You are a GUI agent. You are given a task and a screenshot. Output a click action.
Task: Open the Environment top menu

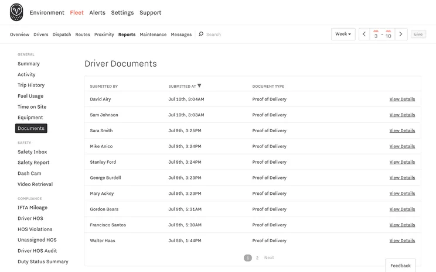[x=47, y=12]
